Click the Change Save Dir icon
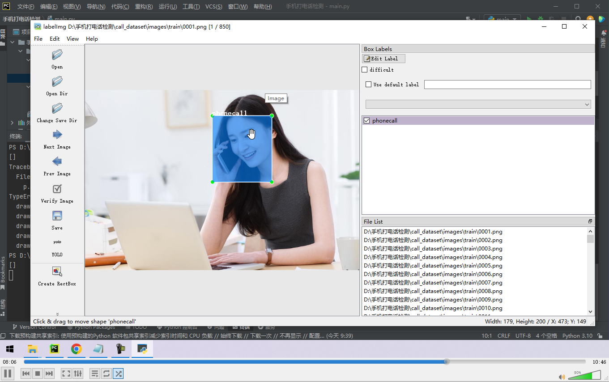Screen dimensions: 609x382 (x=57, y=109)
